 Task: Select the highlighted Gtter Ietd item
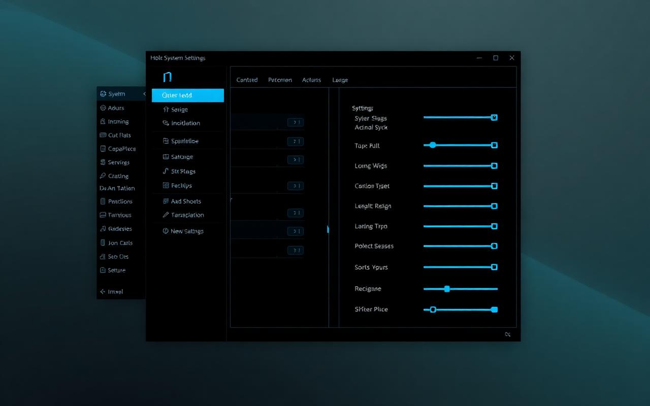click(188, 95)
